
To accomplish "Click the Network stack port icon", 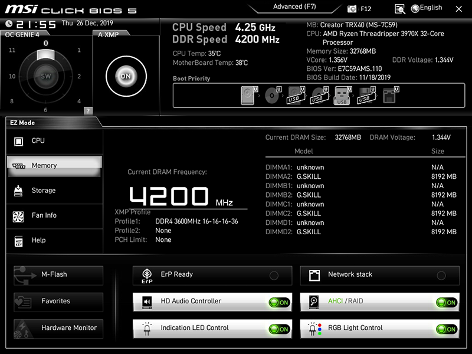I will point(314,276).
